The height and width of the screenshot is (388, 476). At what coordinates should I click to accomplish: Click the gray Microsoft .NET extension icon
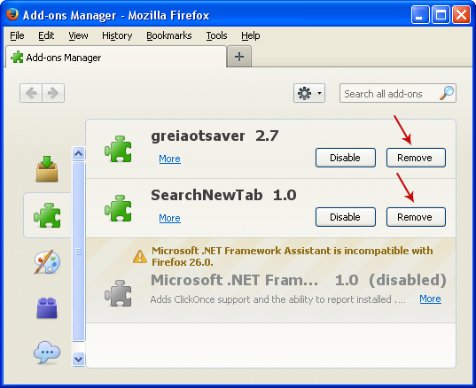click(x=118, y=293)
